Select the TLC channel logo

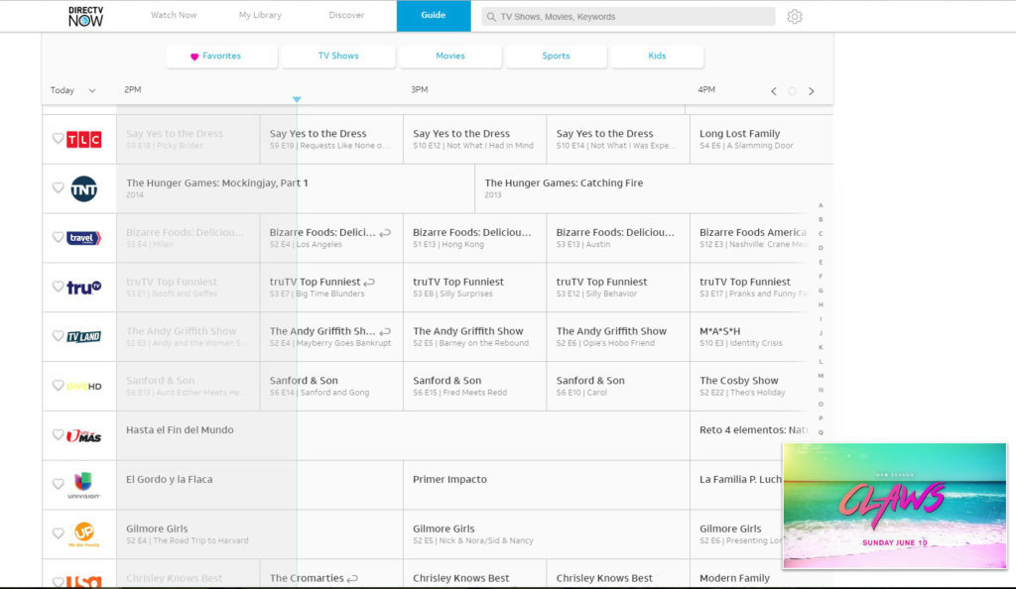point(83,139)
